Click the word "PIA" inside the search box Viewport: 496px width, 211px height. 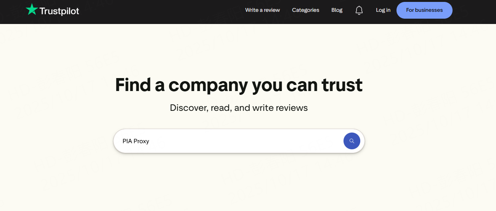[127, 141]
